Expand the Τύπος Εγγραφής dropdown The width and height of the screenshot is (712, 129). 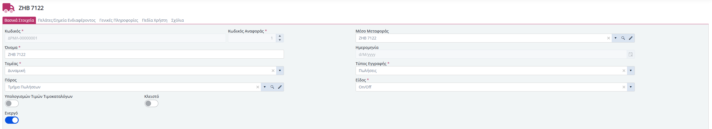(x=631, y=71)
